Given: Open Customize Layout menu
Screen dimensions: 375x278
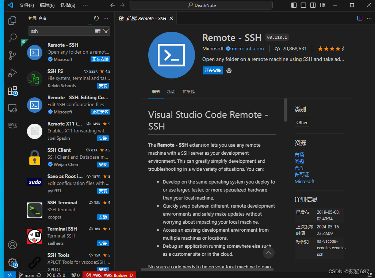Looking at the screenshot, I should click(323, 5).
